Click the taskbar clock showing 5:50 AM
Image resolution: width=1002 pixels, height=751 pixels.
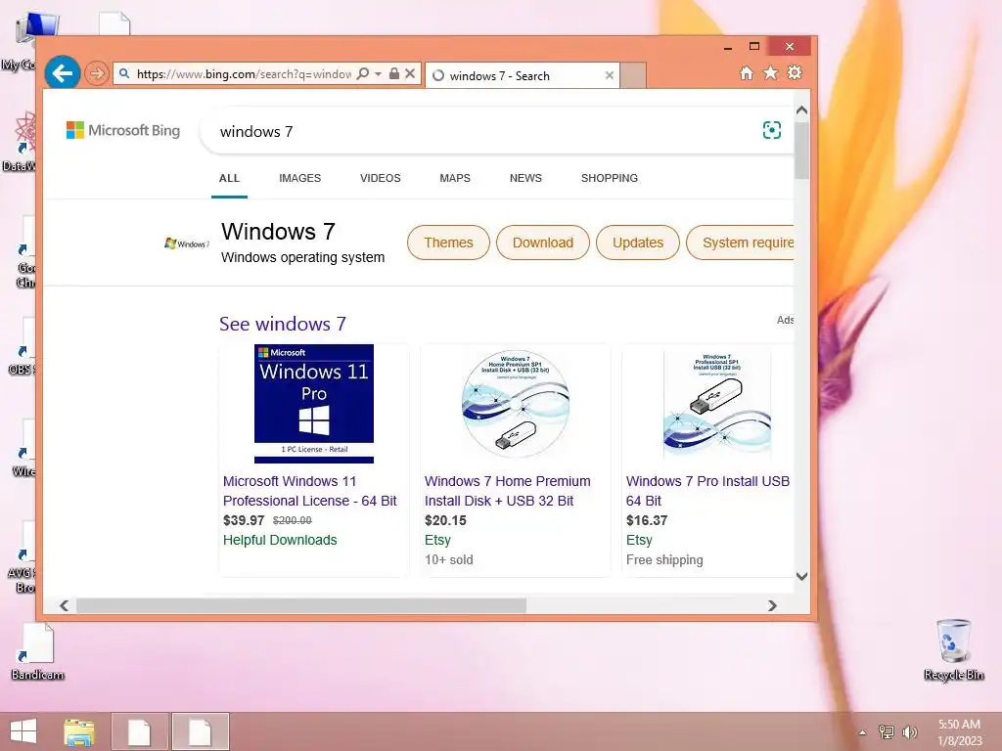pyautogui.click(x=959, y=732)
